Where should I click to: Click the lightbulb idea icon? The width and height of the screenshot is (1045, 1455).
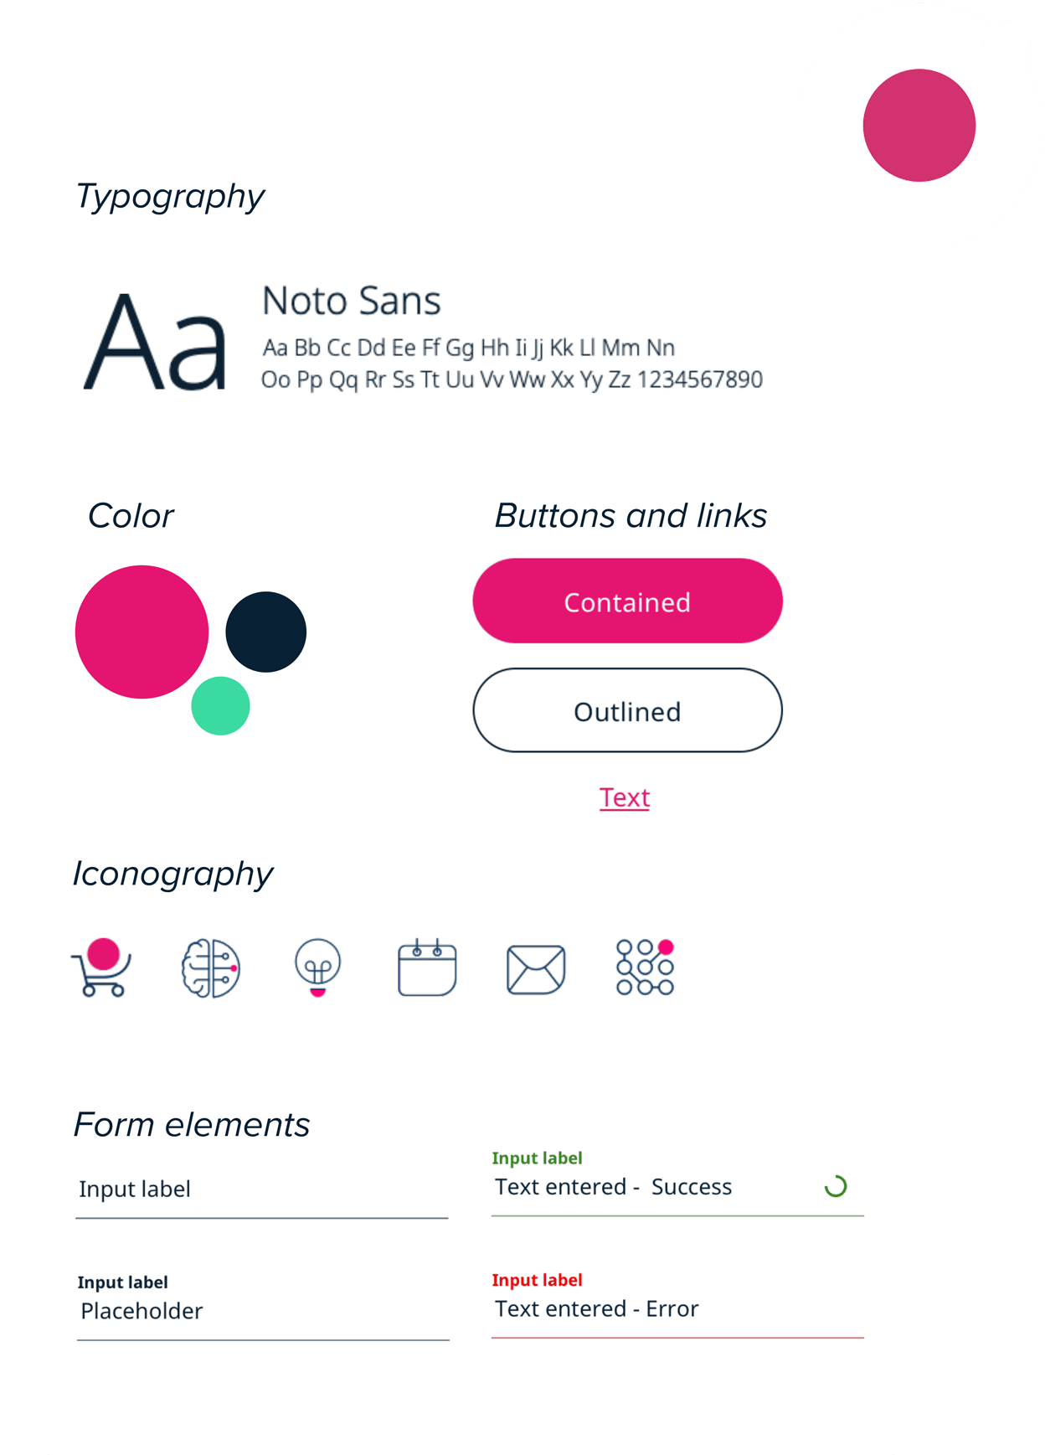pos(318,967)
